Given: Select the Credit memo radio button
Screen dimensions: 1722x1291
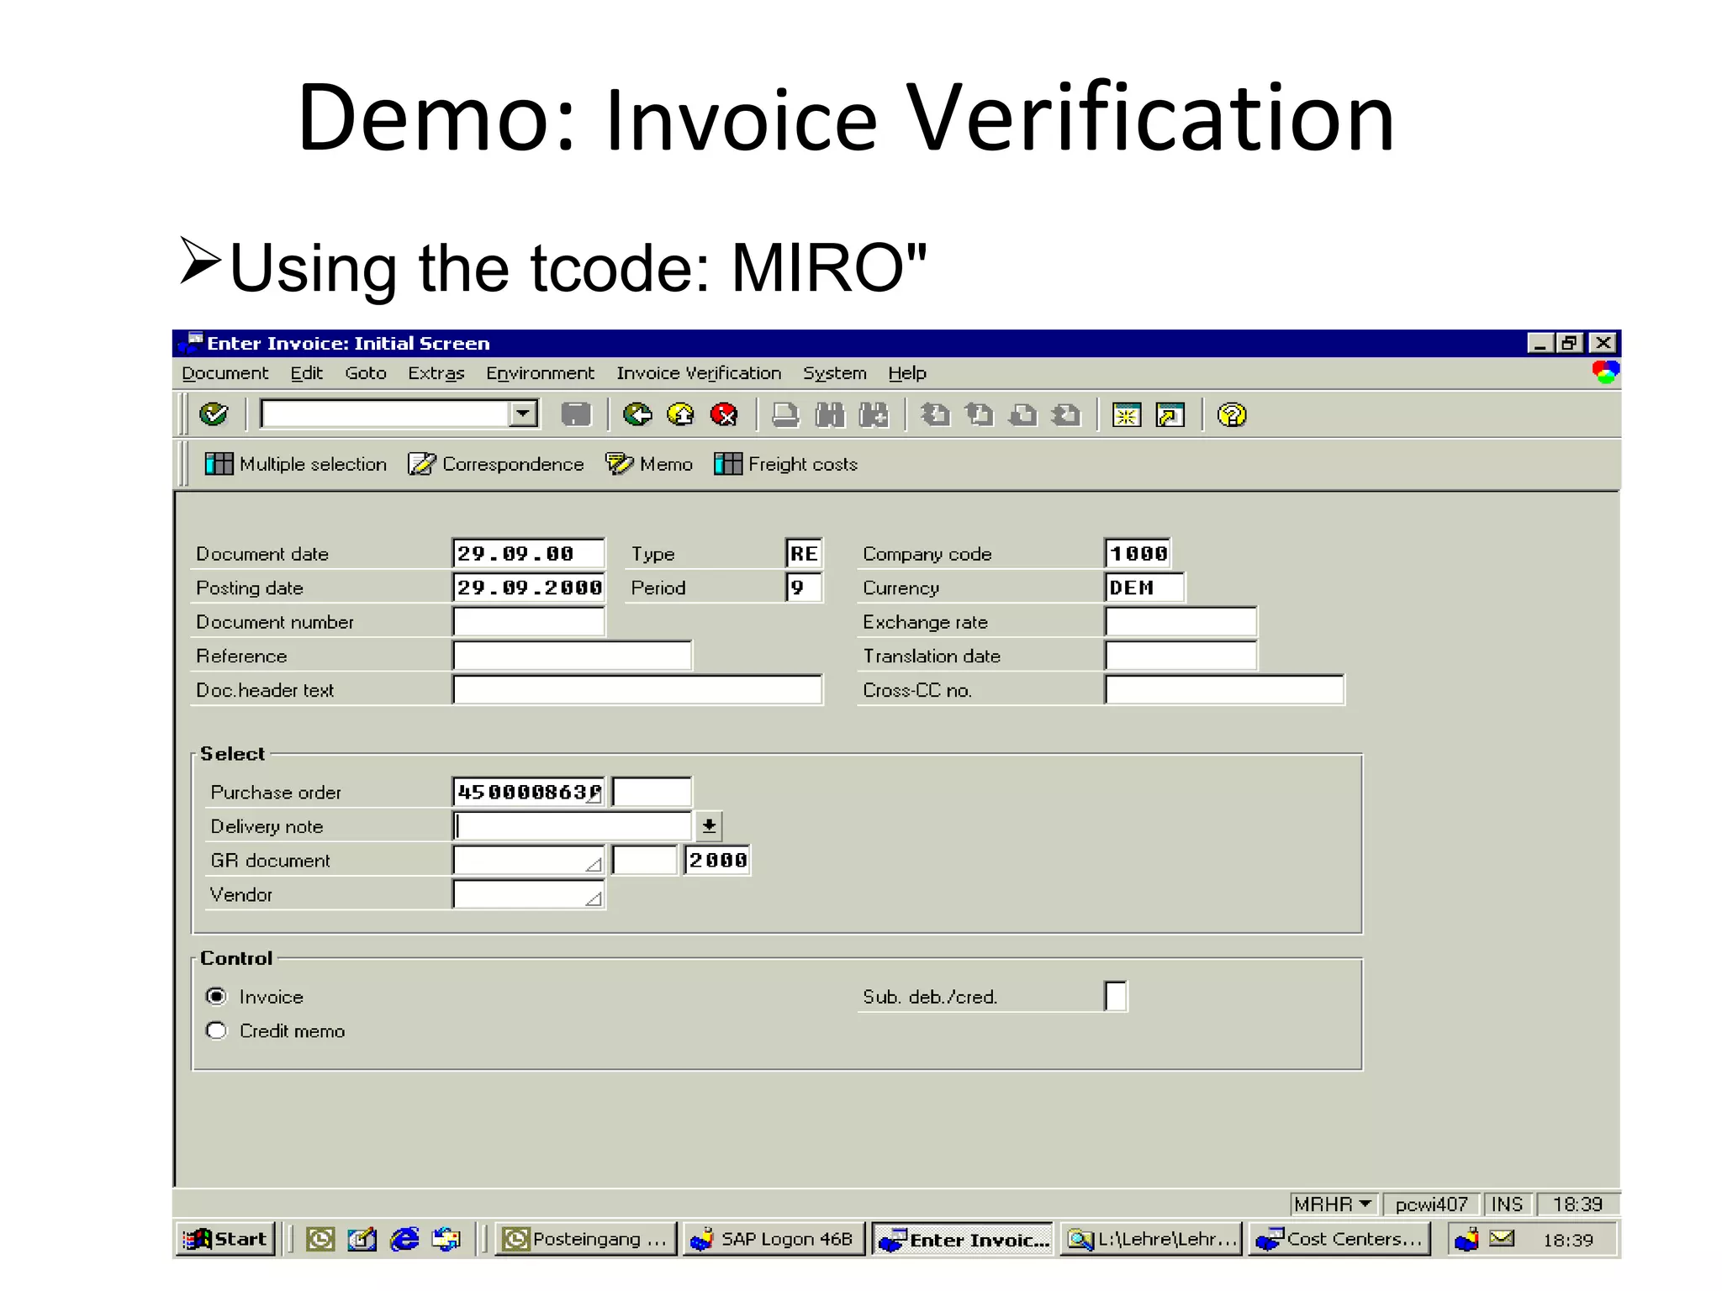Looking at the screenshot, I should 216,1030.
